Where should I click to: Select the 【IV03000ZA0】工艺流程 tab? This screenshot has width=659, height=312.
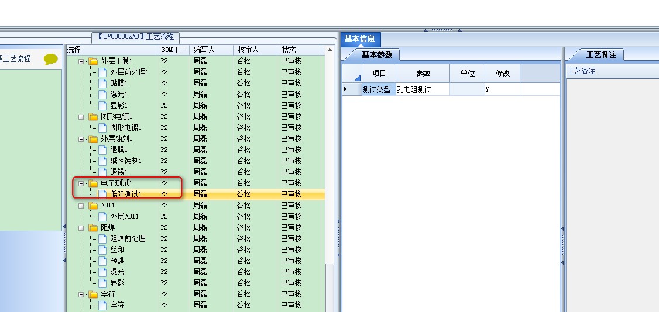click(x=135, y=37)
